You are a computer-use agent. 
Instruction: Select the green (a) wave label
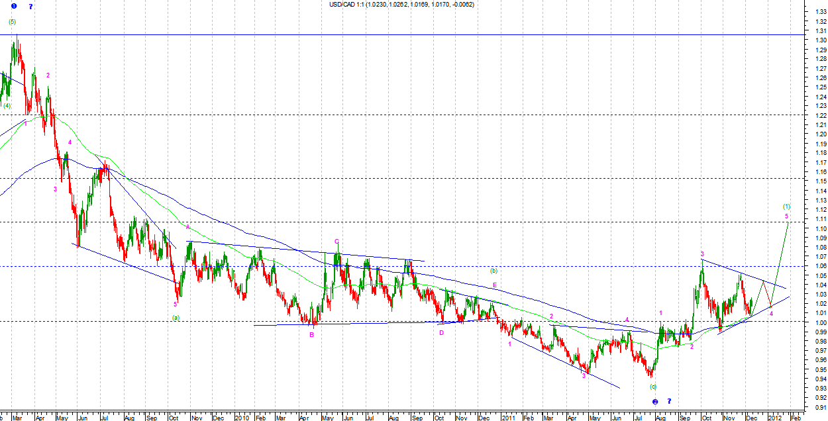(x=176, y=317)
